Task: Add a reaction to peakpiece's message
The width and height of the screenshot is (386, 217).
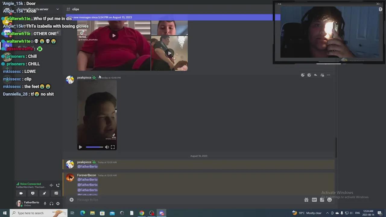Action: click(x=302, y=75)
